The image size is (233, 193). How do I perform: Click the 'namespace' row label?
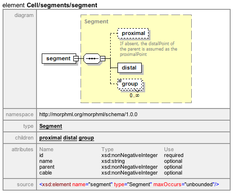(19, 114)
